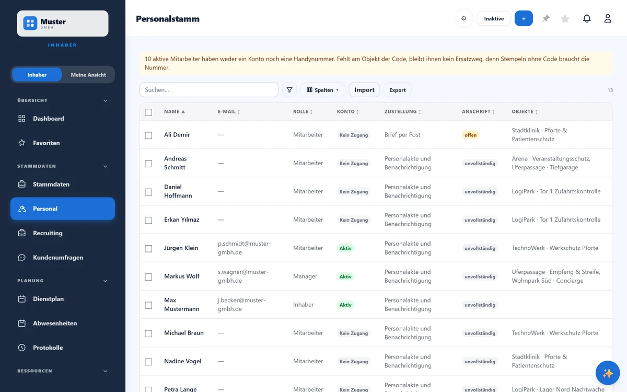Check the box for Ali Demir
Image resolution: width=627 pixels, height=392 pixels.
[x=148, y=135]
